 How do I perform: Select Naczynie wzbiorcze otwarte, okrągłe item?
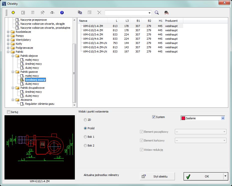point(42,24)
